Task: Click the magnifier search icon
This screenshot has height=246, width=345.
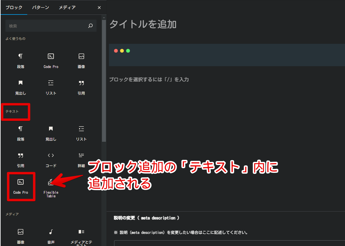Action: click(90, 26)
